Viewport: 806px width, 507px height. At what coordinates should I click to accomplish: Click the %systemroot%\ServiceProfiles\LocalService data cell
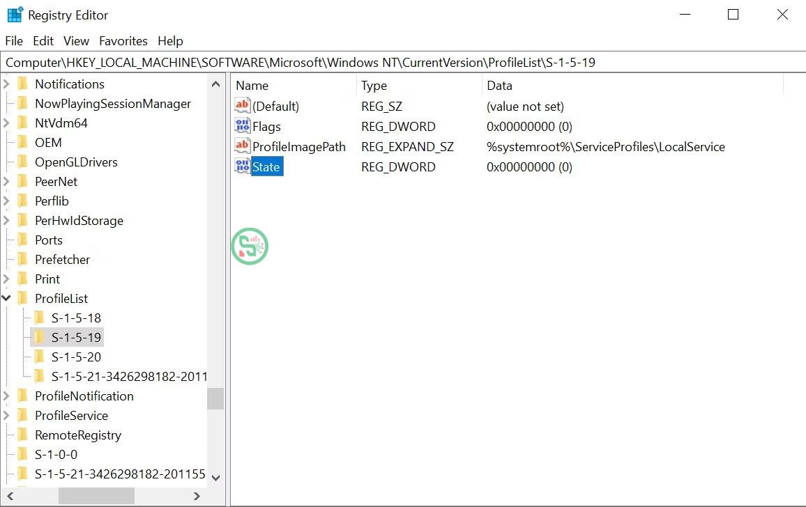pyautogui.click(x=605, y=147)
